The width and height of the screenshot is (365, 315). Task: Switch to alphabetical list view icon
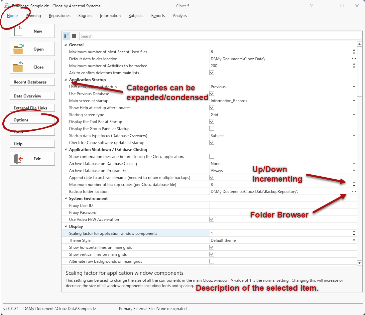[x=74, y=36]
